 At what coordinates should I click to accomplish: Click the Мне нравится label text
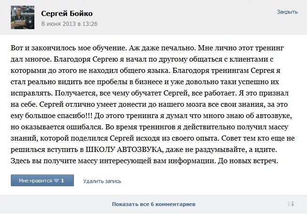click(35, 181)
